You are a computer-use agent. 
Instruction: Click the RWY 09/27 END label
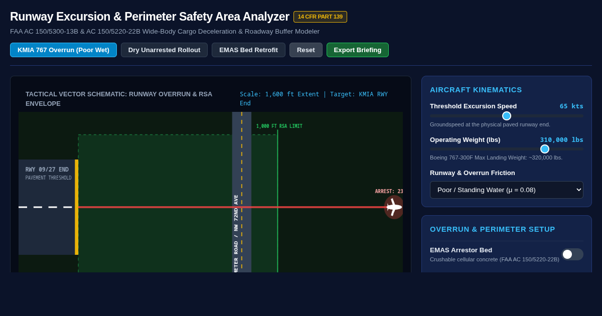47,170
